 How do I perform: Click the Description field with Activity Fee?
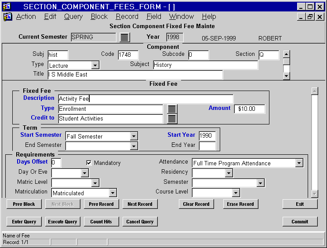(146, 99)
